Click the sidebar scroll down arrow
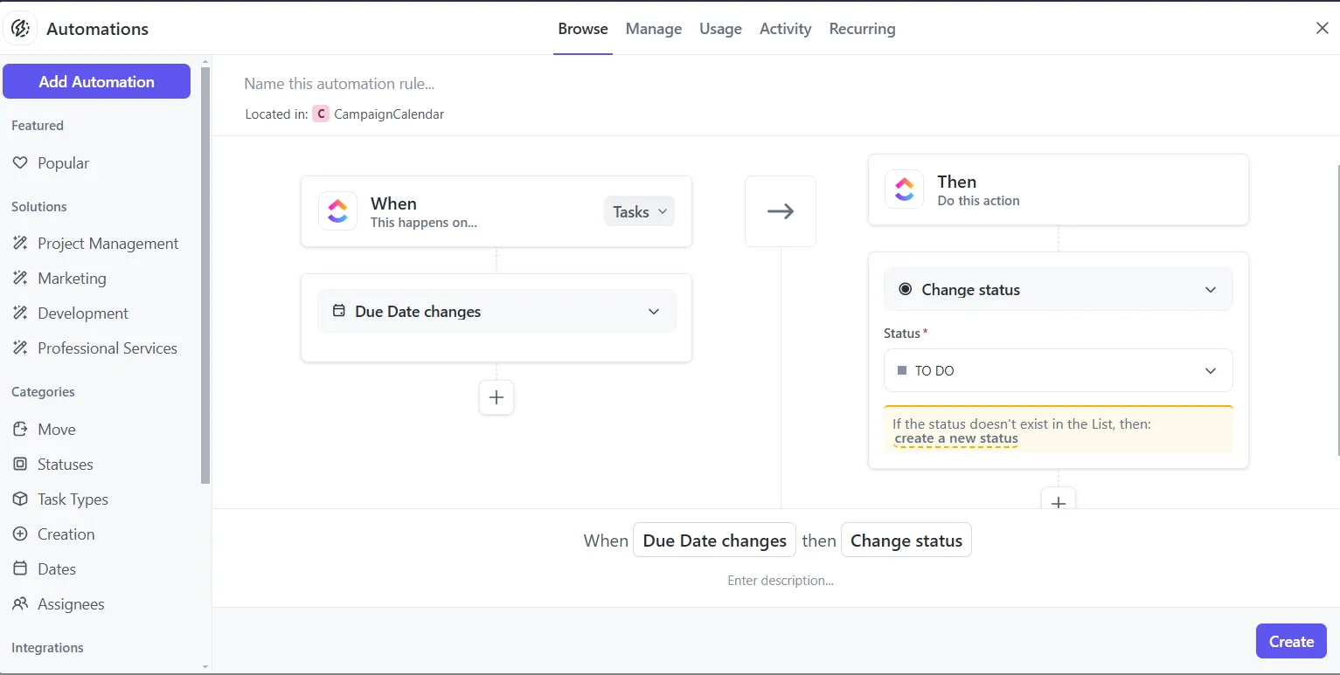 205,666
